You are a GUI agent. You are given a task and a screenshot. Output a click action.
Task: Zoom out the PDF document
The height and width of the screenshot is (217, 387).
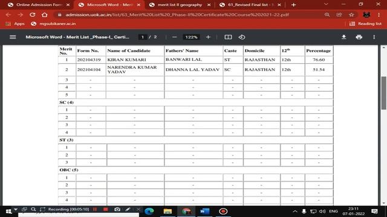pyautogui.click(x=175, y=37)
